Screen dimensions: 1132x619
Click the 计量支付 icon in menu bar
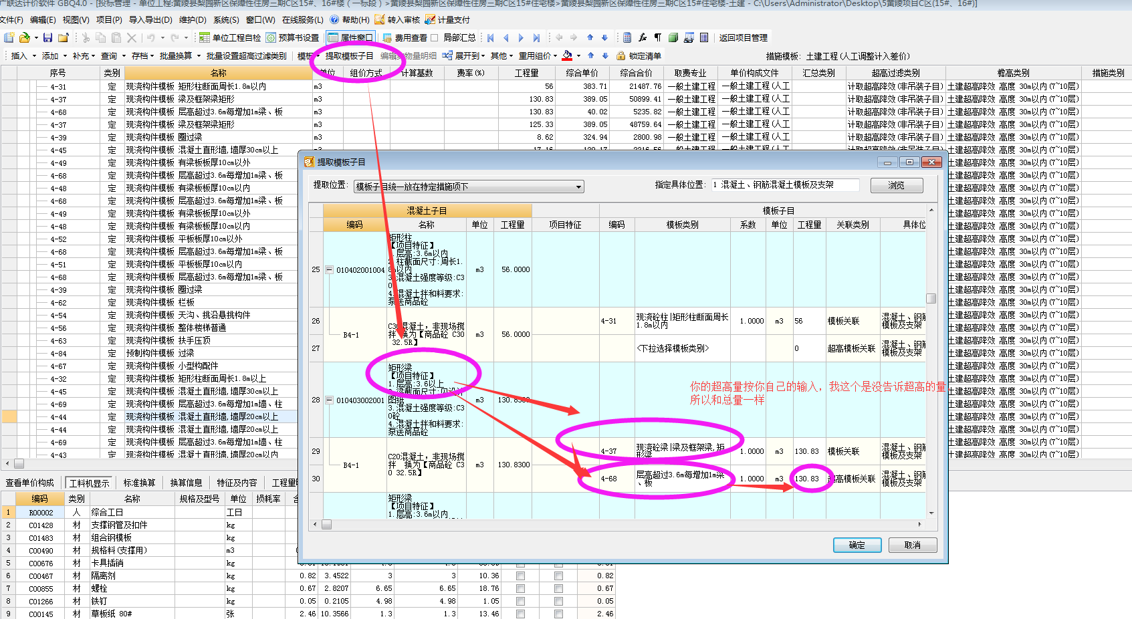430,19
